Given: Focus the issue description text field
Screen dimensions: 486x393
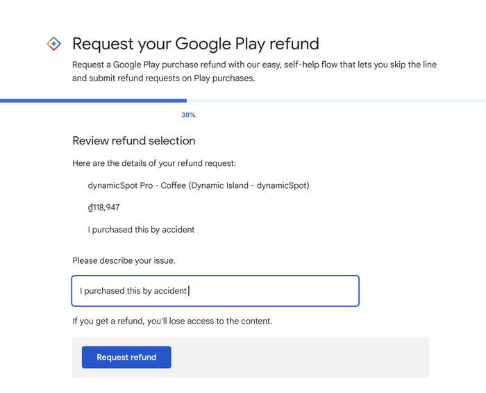Looking at the screenshot, I should click(215, 291).
